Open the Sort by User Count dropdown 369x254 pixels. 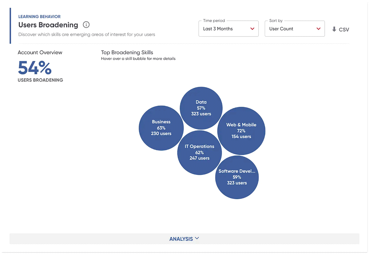(295, 29)
